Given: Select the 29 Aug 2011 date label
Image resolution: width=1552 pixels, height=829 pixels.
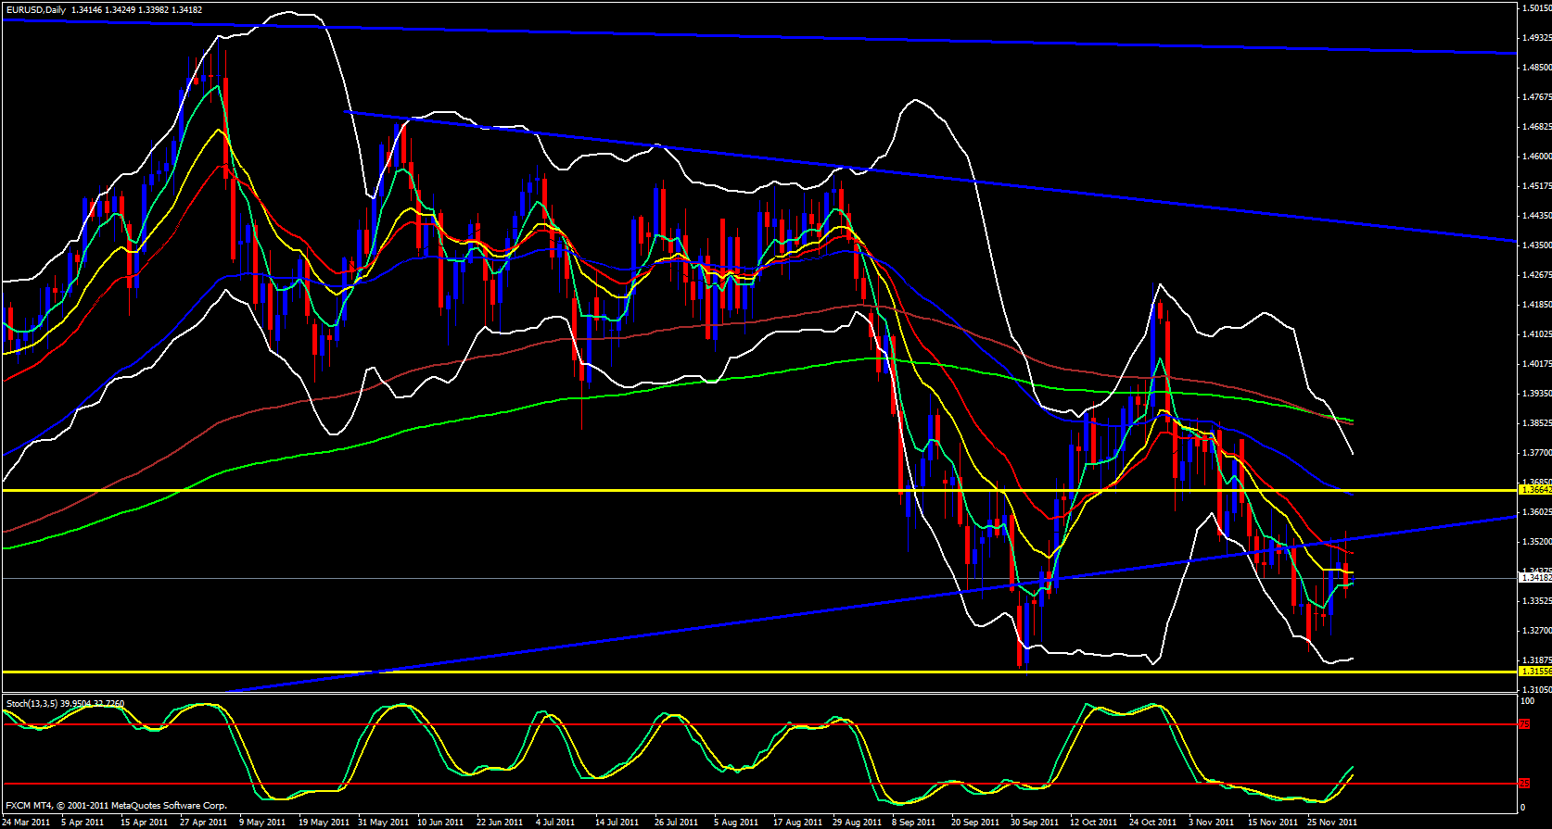Looking at the screenshot, I should click(857, 822).
